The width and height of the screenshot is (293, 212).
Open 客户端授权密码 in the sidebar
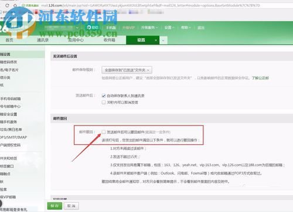[x=10, y=145]
